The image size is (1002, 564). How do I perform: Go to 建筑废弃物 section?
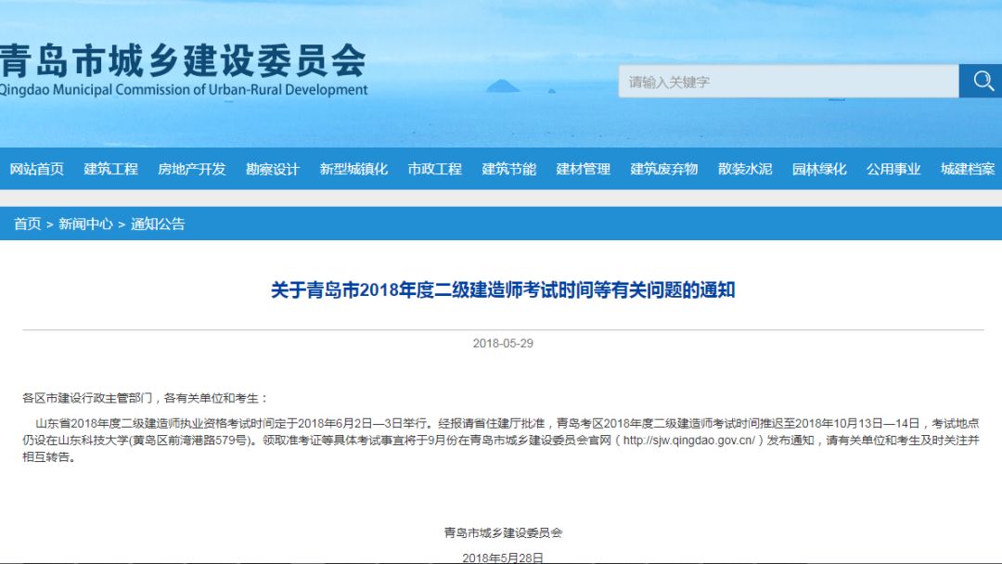(664, 169)
